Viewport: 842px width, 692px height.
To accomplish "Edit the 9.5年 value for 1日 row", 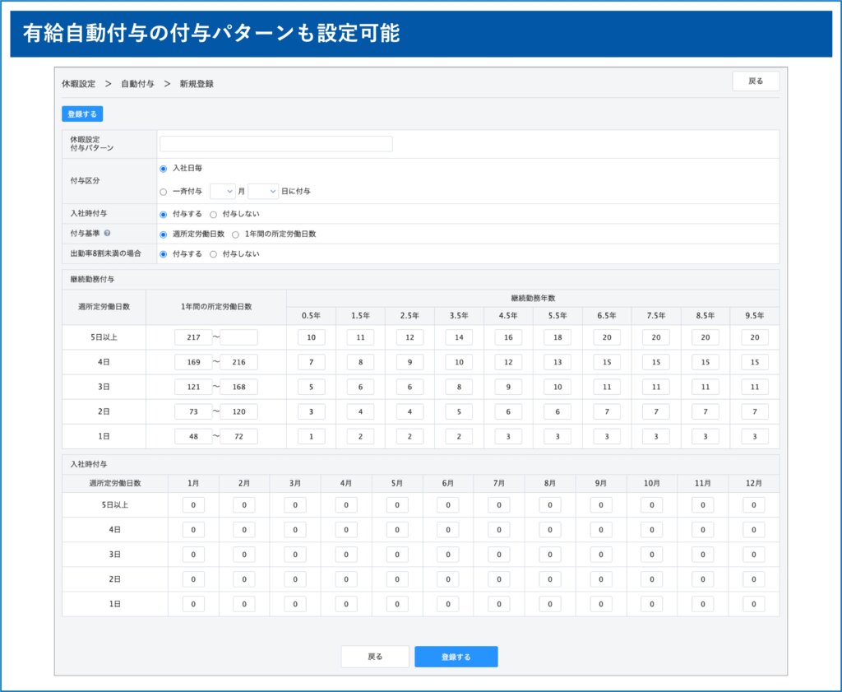I will [754, 437].
